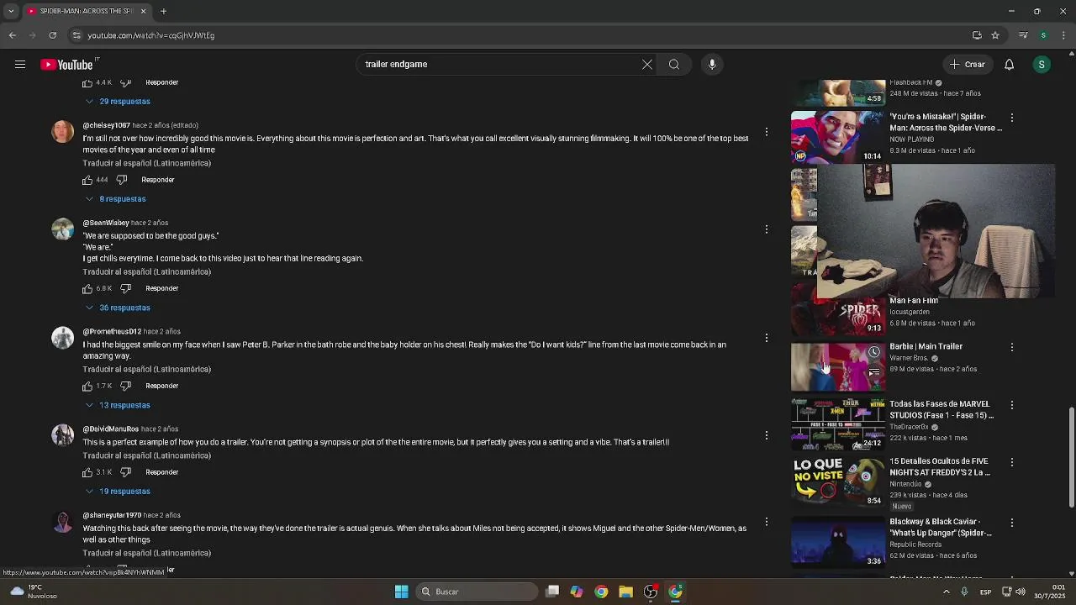
Task: Open more options for Barbie Main Trailer
Action: (1012, 347)
